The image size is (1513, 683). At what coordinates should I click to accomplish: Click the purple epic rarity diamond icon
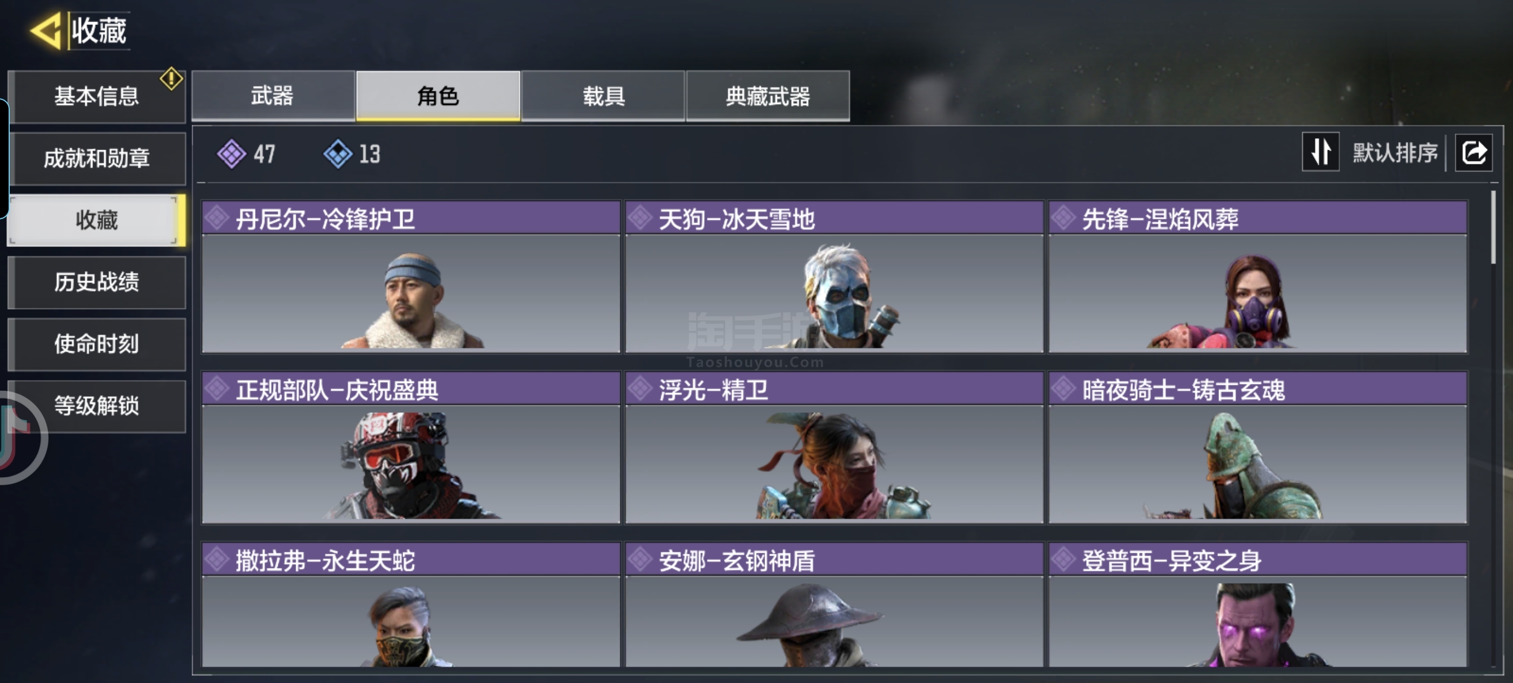(x=231, y=154)
